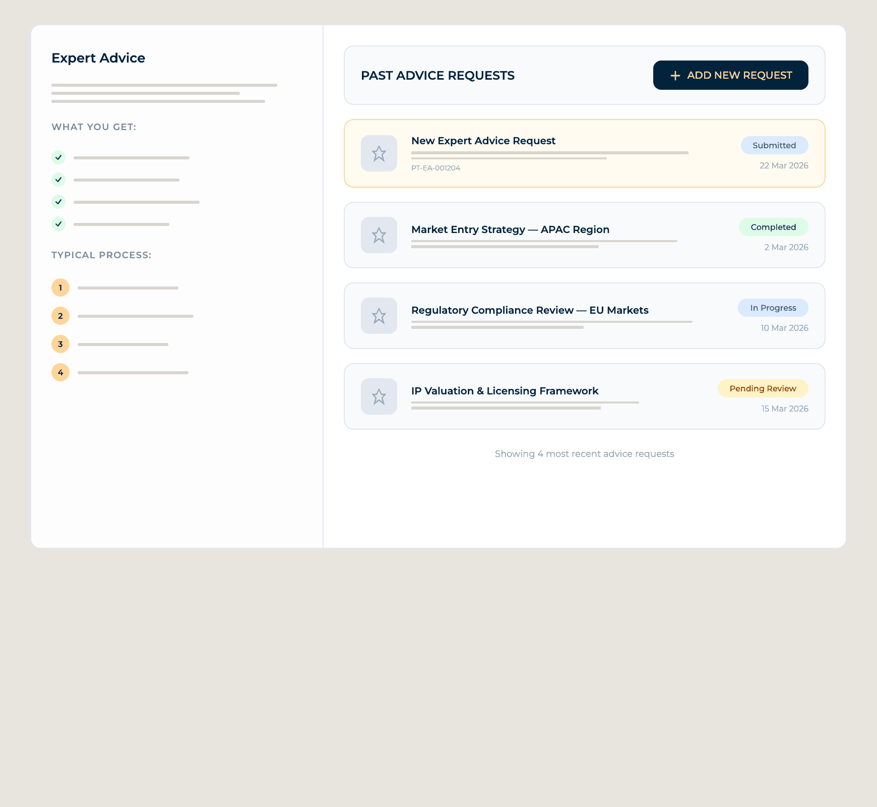Click the star icon on New Expert Advice Request
The width and height of the screenshot is (877, 807).
pos(379,153)
